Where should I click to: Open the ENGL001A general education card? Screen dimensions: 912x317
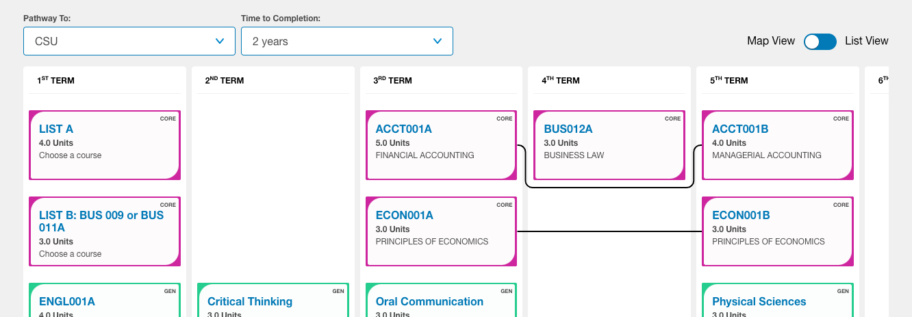point(104,301)
